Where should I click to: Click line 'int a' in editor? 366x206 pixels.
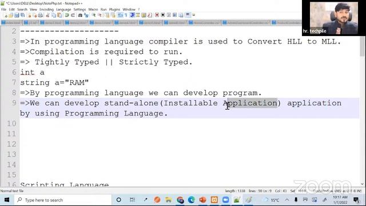[32, 72]
